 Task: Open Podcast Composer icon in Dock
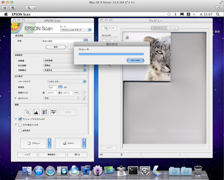(97, 171)
